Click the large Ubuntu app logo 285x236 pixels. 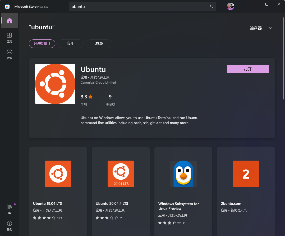tap(55, 84)
